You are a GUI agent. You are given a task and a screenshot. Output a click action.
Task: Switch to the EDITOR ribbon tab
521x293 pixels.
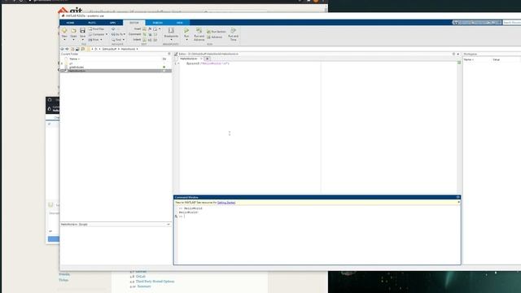coord(134,23)
